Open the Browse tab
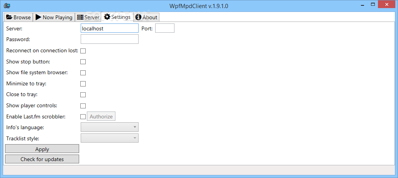Screen dimensions: 398x178 click(18, 17)
